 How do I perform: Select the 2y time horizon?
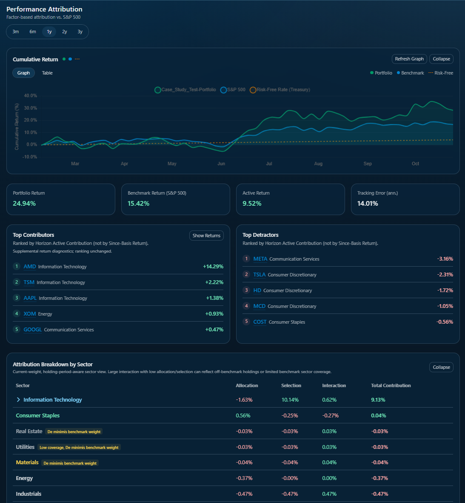pyautogui.click(x=64, y=32)
